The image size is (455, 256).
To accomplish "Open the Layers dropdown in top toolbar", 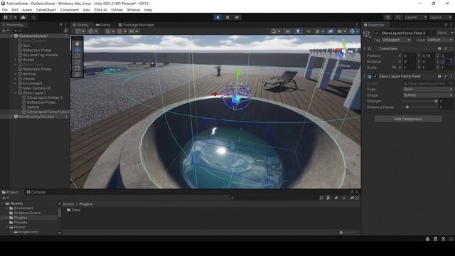I will point(415,17).
